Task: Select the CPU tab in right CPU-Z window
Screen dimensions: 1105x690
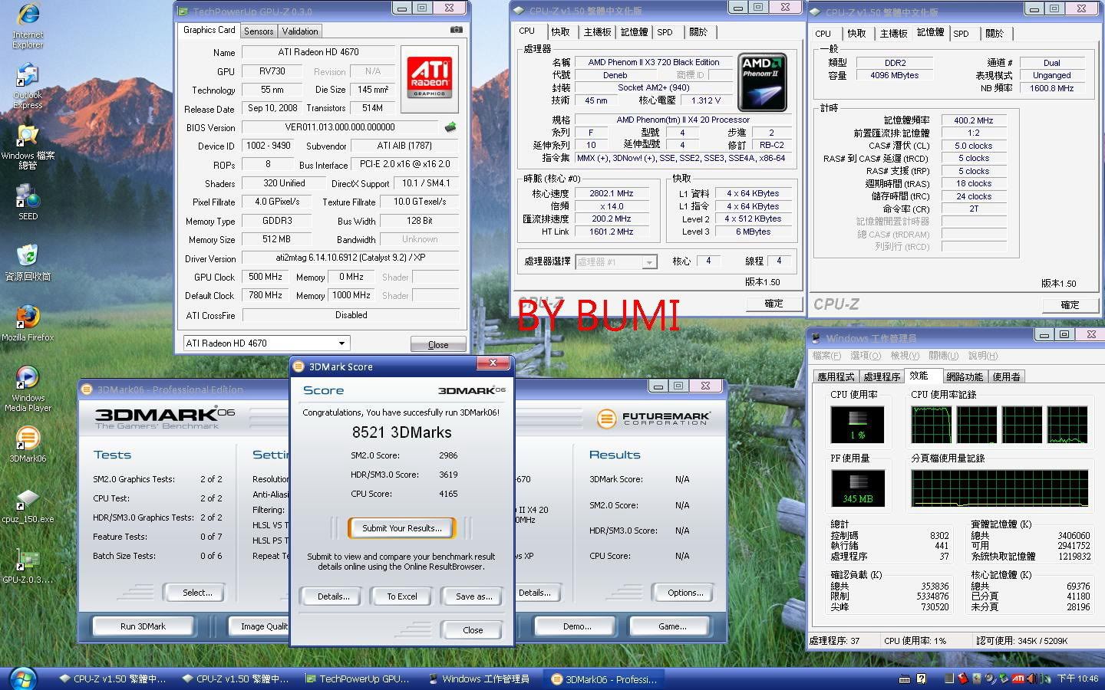Action: [823, 34]
